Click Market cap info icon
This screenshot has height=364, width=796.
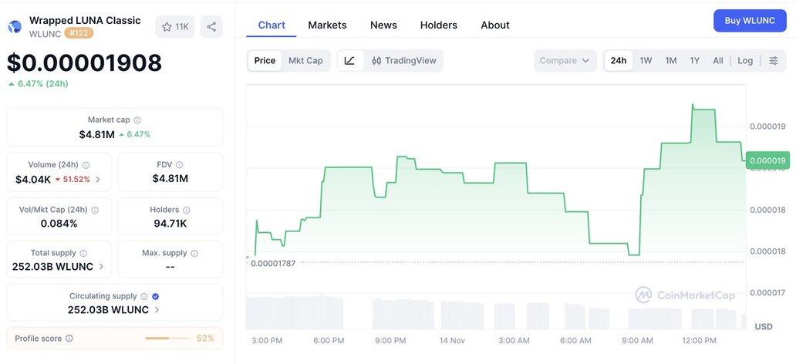pyautogui.click(x=137, y=120)
